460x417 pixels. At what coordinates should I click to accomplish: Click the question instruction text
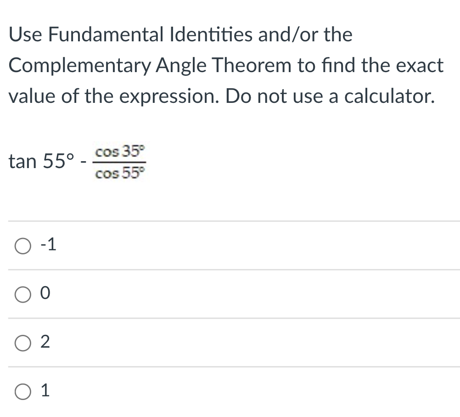point(225,65)
